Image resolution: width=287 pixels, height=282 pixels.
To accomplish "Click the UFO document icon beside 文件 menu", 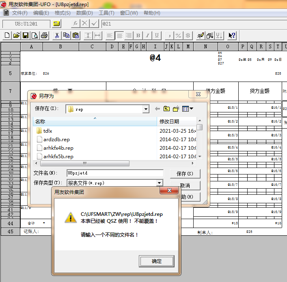I will point(6,13).
